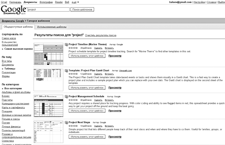Select 'Общедоступные шаблоны' tab
Image resolution: width=225 pixels, height=145 pixels.
coord(18,27)
